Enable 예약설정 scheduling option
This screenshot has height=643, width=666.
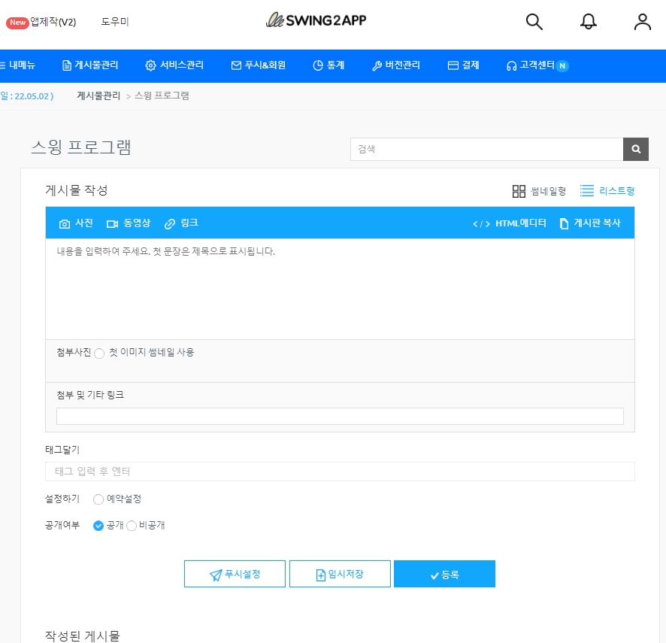98,499
